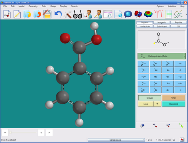Select the S- sulfur fragment
The width and height of the screenshot is (188, 143).
click(168, 84)
